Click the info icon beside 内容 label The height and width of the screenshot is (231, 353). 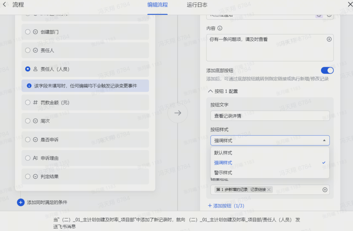[220, 28]
